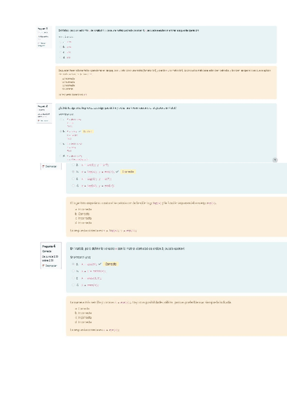This screenshot has width=287, height=406.
Task: Click the flag icon under Pregunta 2
Action: coord(39,121)
